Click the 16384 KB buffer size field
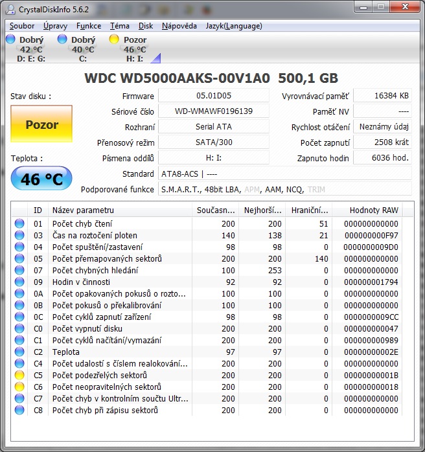This screenshot has height=452, width=425. coord(383,96)
